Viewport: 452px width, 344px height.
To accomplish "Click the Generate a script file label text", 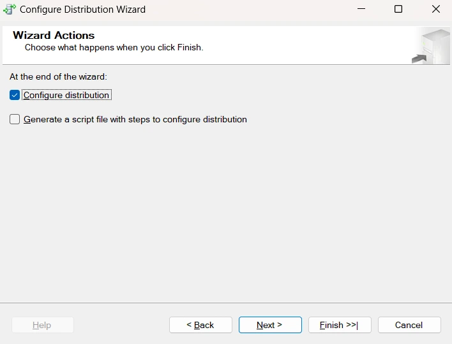I will pos(135,119).
